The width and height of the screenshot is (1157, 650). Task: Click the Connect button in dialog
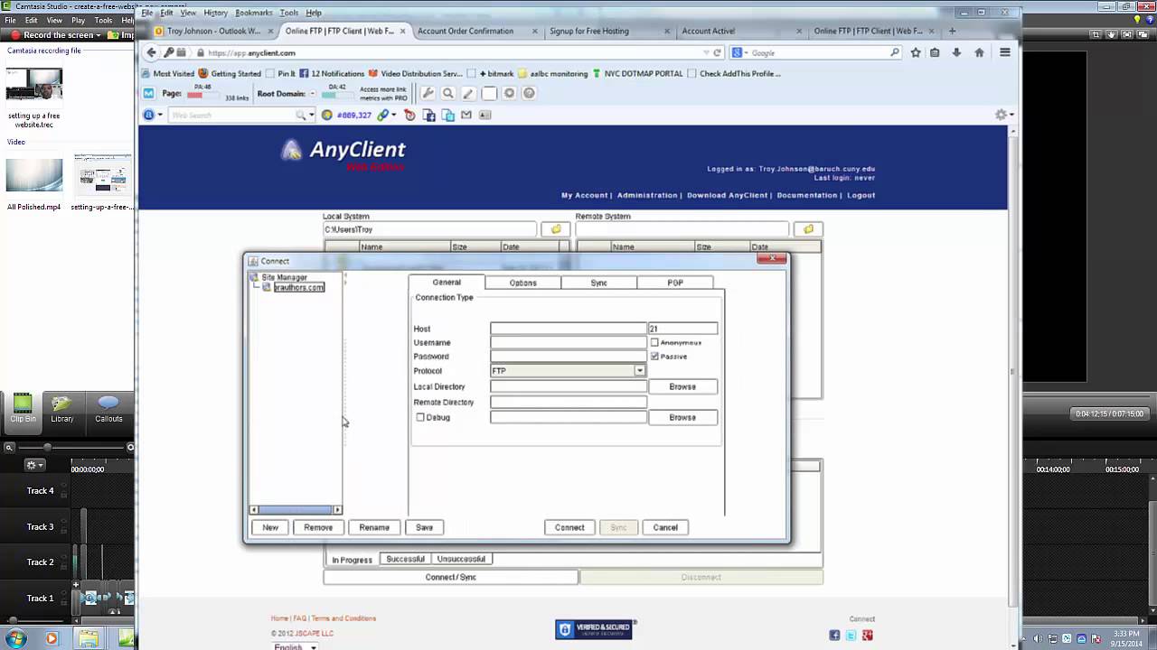tap(569, 527)
